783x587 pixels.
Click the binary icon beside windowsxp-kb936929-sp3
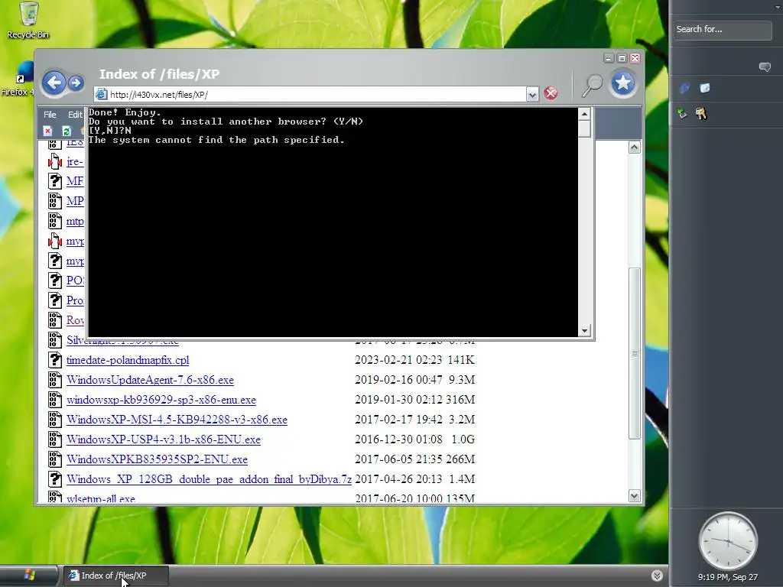tap(55, 399)
